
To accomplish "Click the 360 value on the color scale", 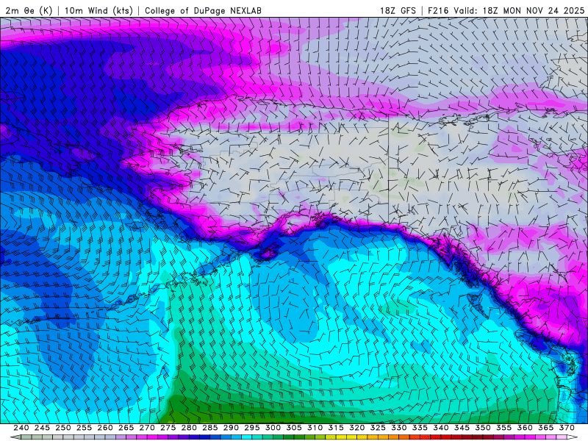I will [x=525, y=428].
